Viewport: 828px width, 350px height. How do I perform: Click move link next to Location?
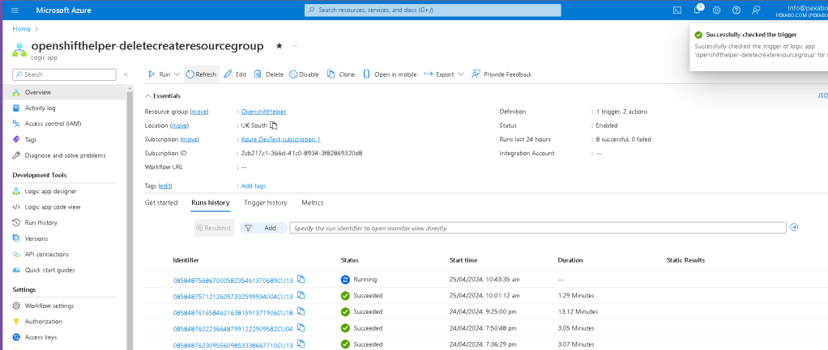[x=180, y=125]
